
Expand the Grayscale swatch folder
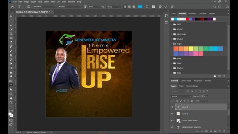pyautogui.click(x=172, y=34)
